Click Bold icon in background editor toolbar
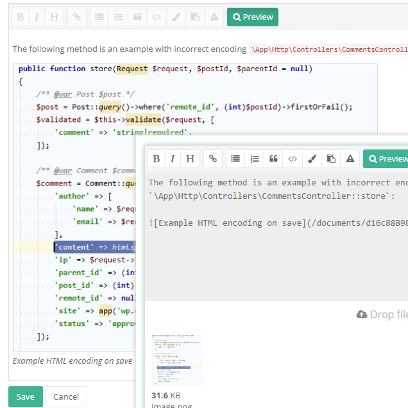 click(21, 17)
